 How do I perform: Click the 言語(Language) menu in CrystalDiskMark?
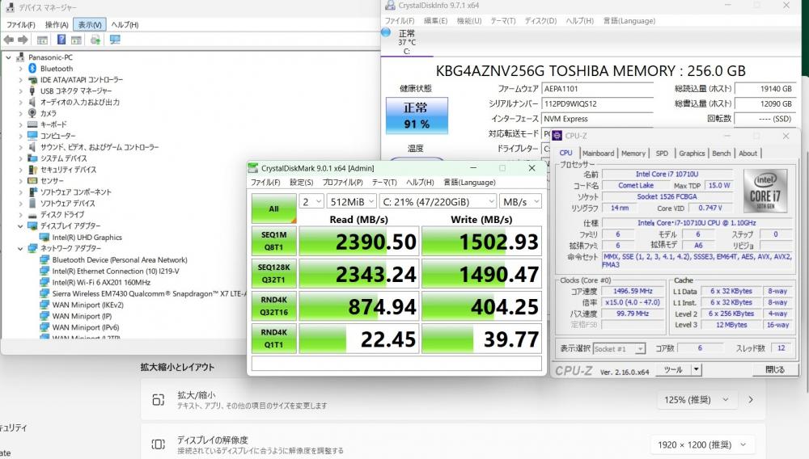point(469,183)
